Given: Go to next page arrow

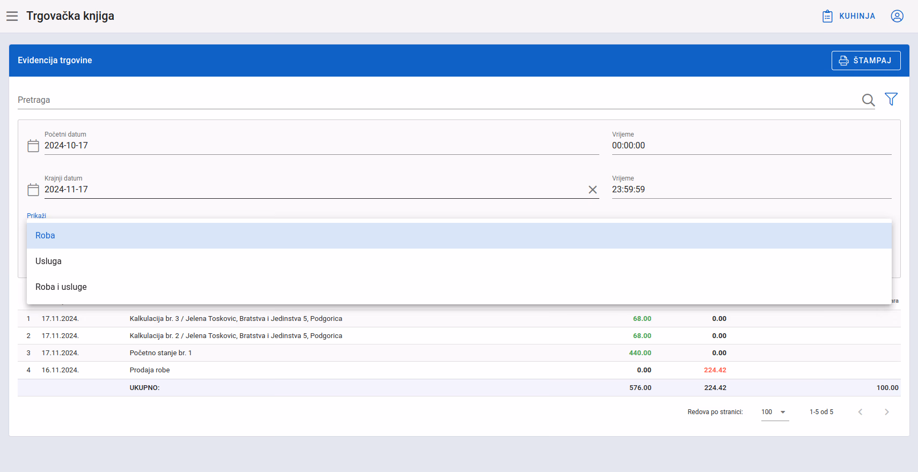Looking at the screenshot, I should (x=887, y=412).
